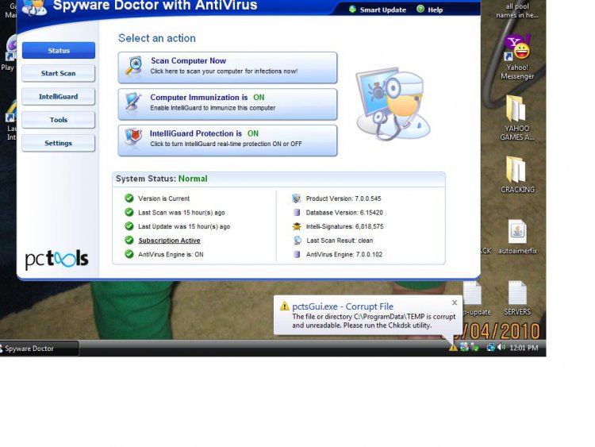The image size is (595, 447).
Task: Click green check next to Last Update
Action: pos(129,226)
